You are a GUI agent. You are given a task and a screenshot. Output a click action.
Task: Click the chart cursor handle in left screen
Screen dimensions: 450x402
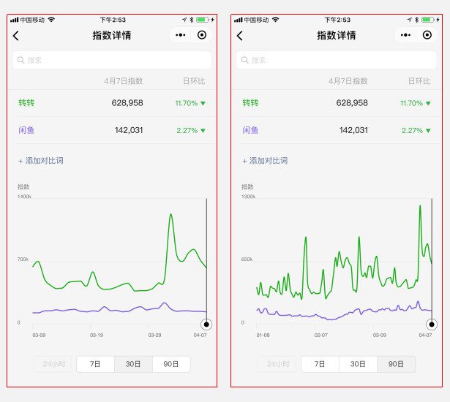pyautogui.click(x=206, y=325)
